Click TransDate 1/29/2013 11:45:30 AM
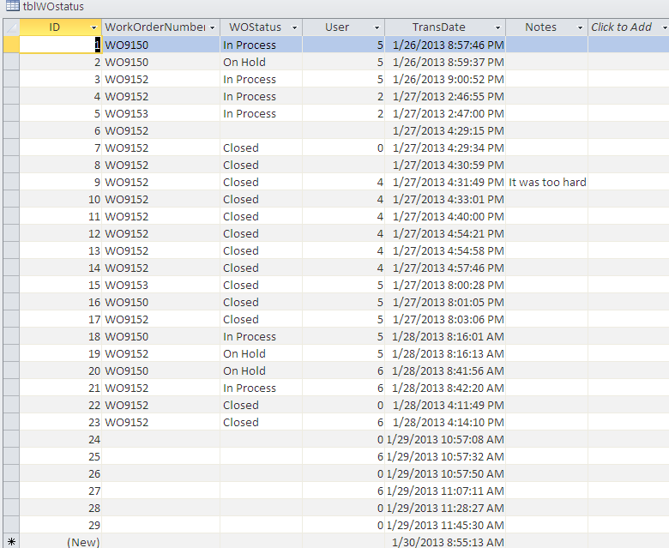 [445, 525]
